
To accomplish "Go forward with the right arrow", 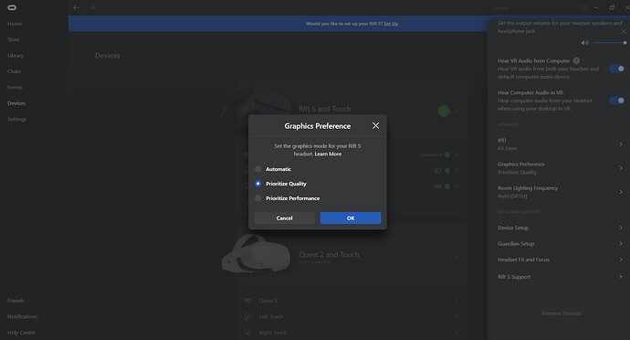I will [x=92, y=7].
